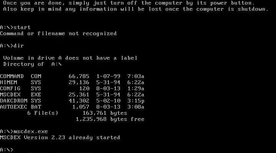This screenshot has width=276, height=153.
Task: Select the AUTOEXEC BAT file entry
Action: (x=72, y=107)
